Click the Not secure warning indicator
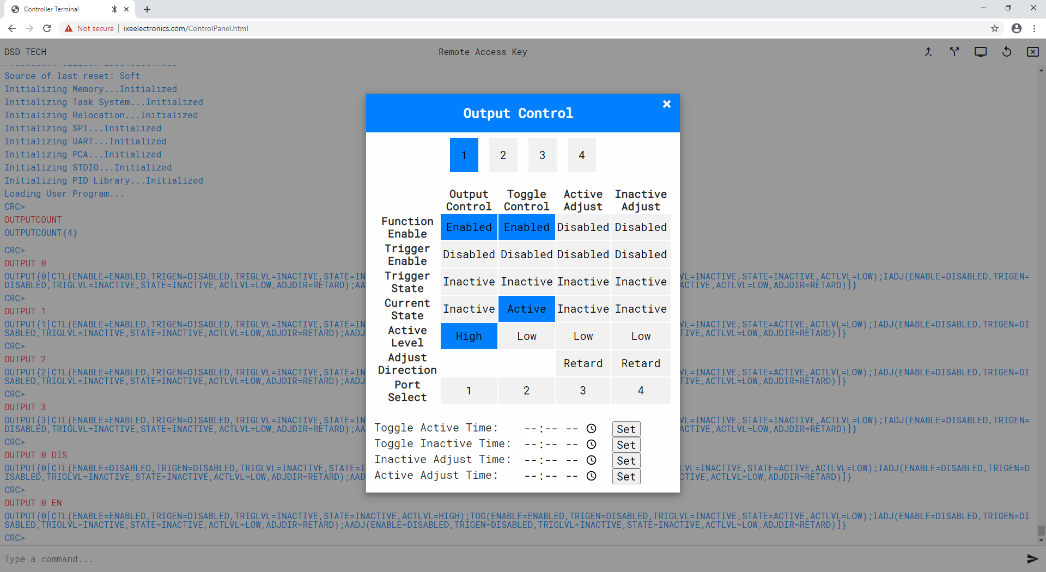 click(89, 28)
